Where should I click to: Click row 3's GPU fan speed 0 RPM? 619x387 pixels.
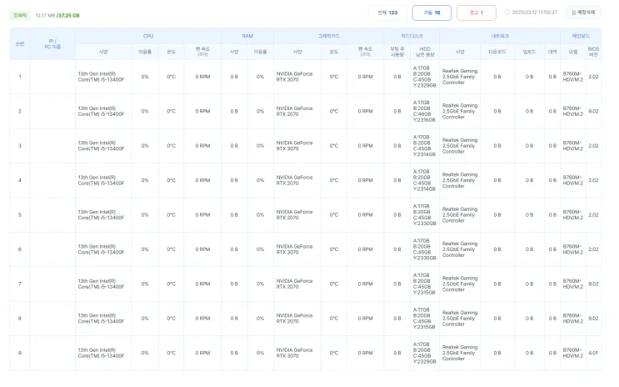coord(365,146)
